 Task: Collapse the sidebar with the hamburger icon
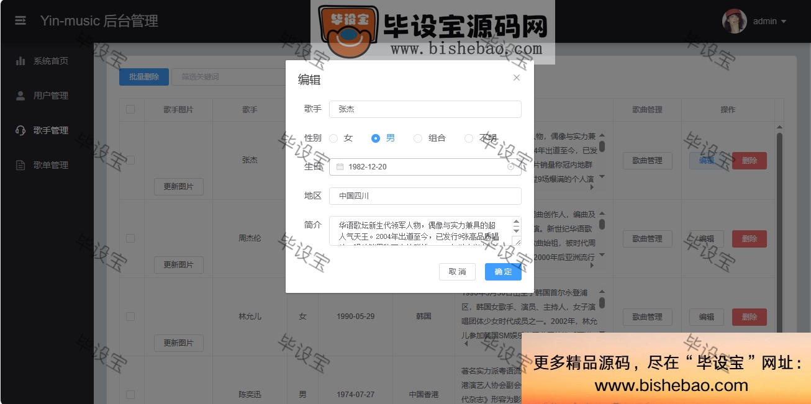coord(20,20)
